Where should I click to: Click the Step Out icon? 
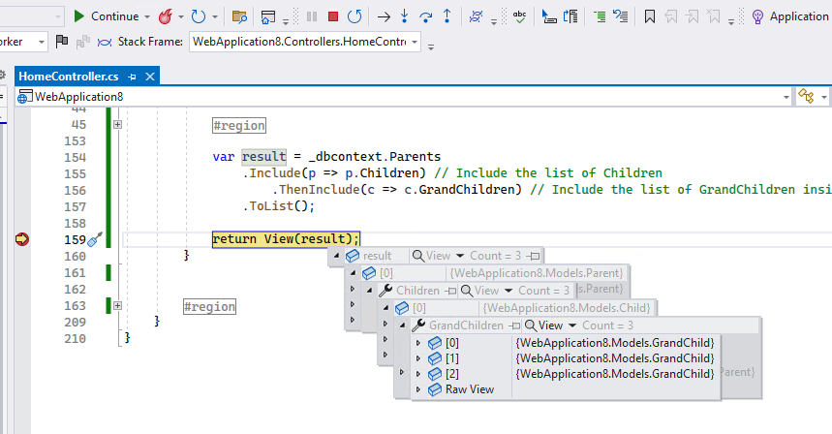click(447, 16)
